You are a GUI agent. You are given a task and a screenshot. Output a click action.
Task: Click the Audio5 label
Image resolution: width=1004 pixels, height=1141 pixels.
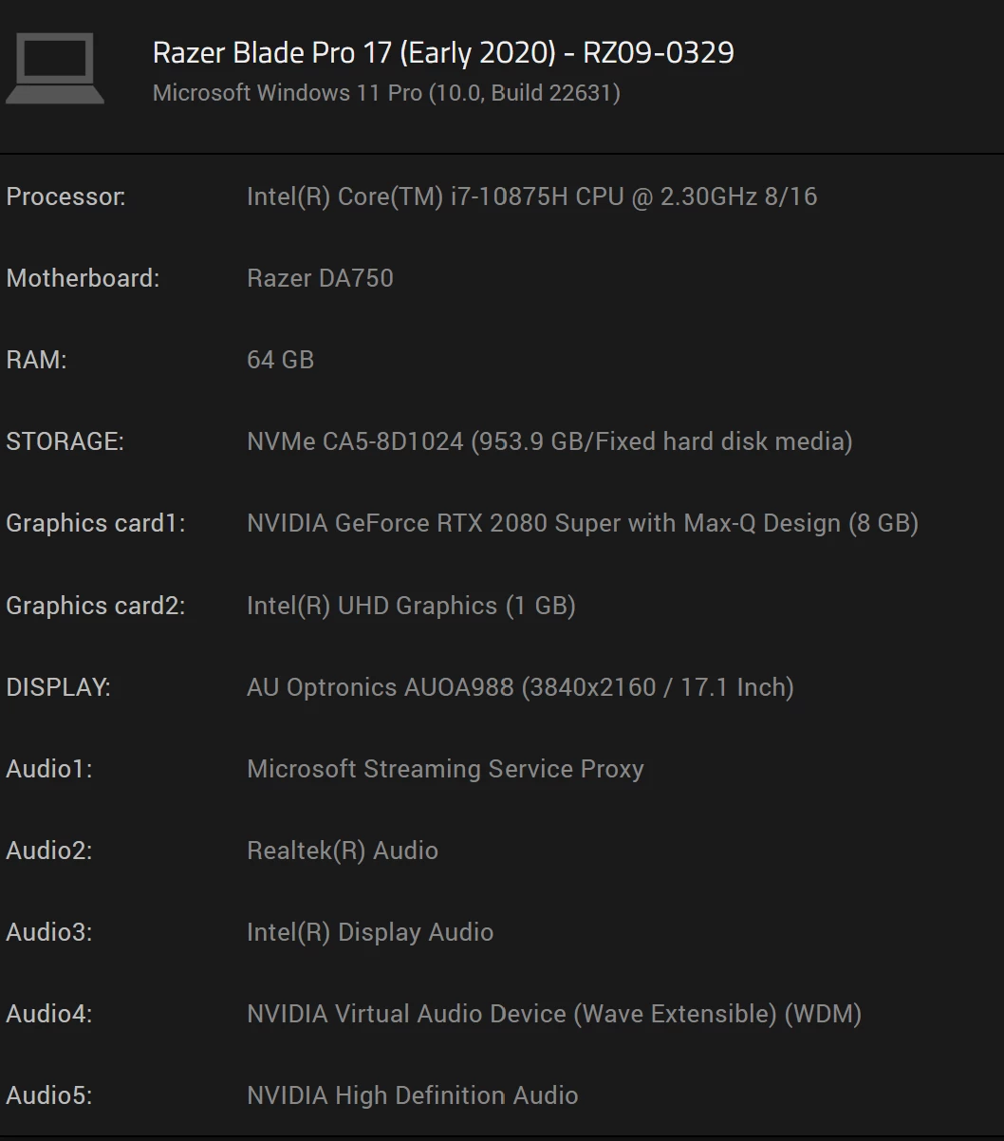[x=49, y=1095]
